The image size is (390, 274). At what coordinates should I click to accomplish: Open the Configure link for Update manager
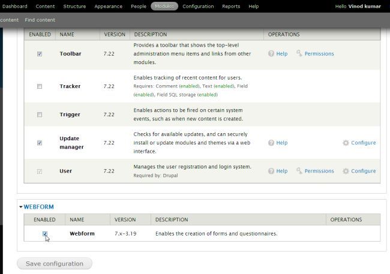(x=364, y=143)
